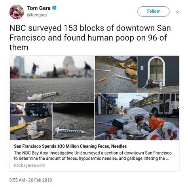
Task: Visit the nbcbayarea.com domain link
Action: point(30,165)
